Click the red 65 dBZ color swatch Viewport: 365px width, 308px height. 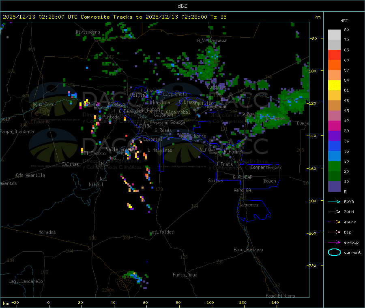click(x=334, y=55)
